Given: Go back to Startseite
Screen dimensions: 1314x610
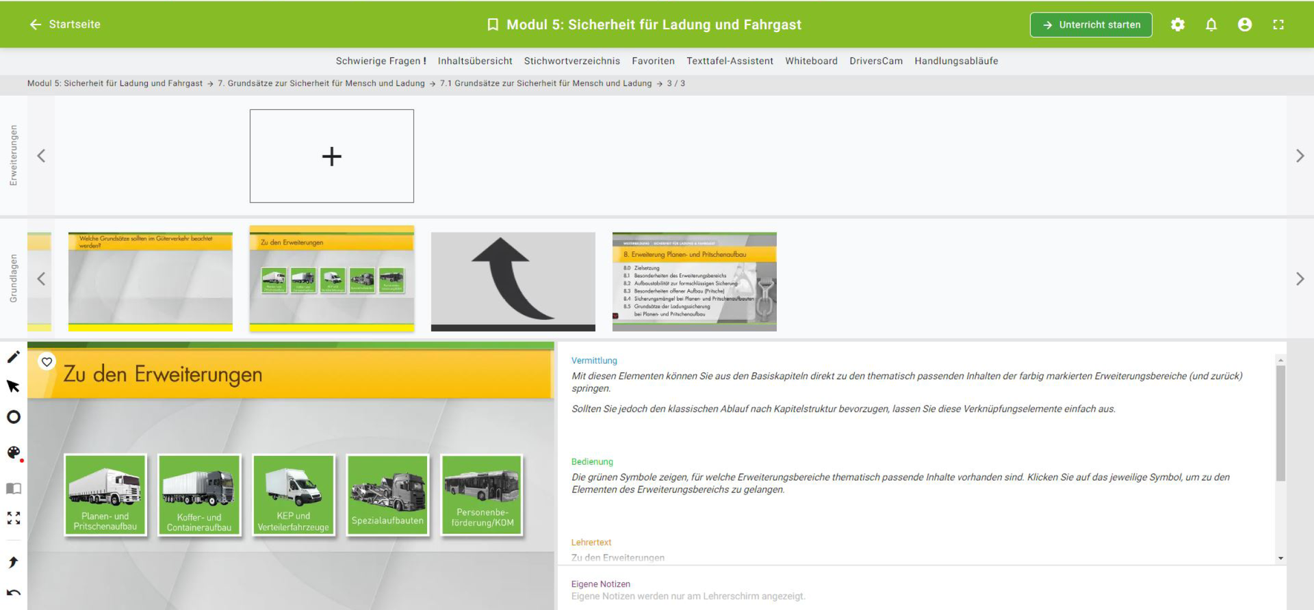Looking at the screenshot, I should point(65,25).
